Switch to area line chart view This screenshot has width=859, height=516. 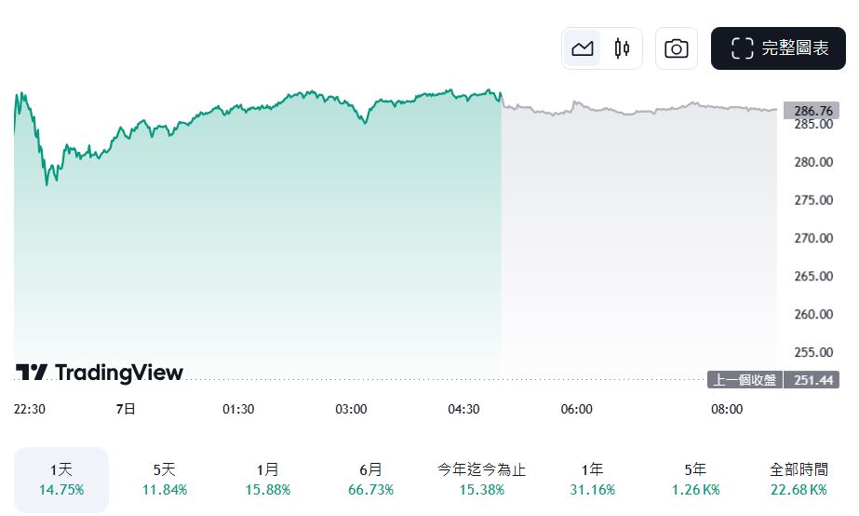point(583,48)
